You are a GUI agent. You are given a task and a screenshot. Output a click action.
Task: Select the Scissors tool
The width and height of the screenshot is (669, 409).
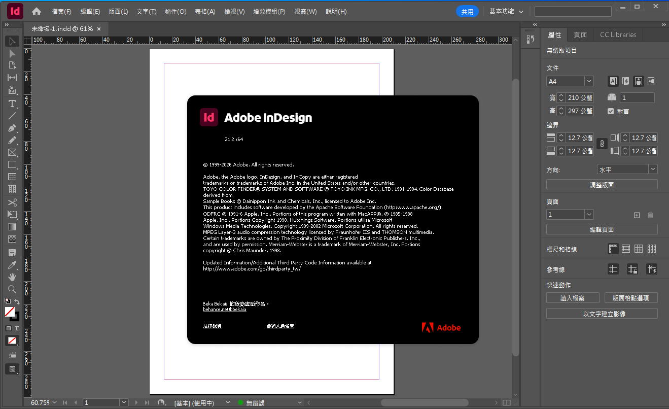click(12, 202)
